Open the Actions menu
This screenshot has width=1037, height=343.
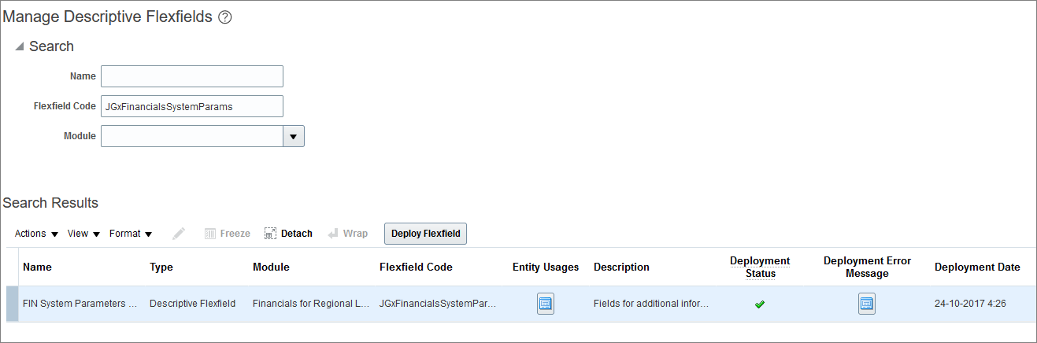pos(36,234)
